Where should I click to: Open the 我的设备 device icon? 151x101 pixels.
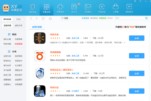coord(33,7)
